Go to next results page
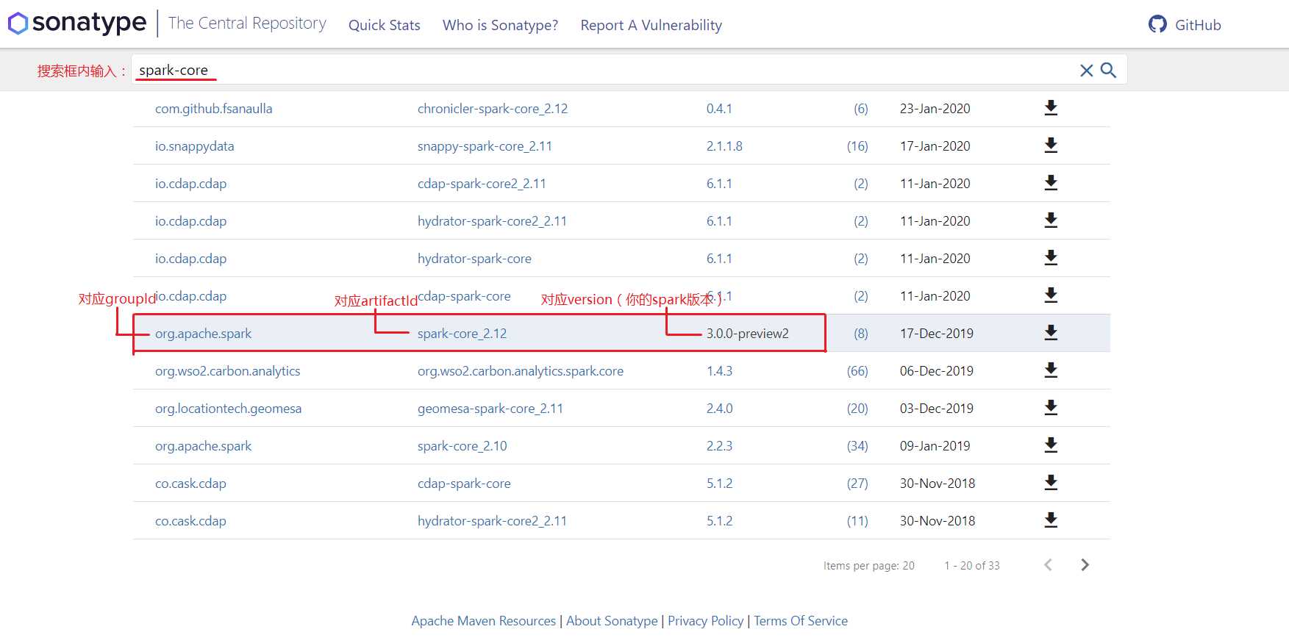Screen dimensions: 1289x643 point(1085,564)
